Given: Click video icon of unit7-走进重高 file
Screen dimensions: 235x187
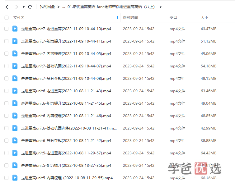Looking at the screenshot, I should [x=15, y=29].
